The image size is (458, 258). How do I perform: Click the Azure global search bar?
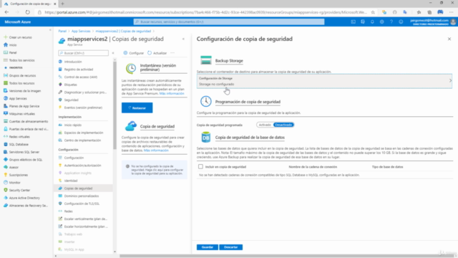(229, 21)
